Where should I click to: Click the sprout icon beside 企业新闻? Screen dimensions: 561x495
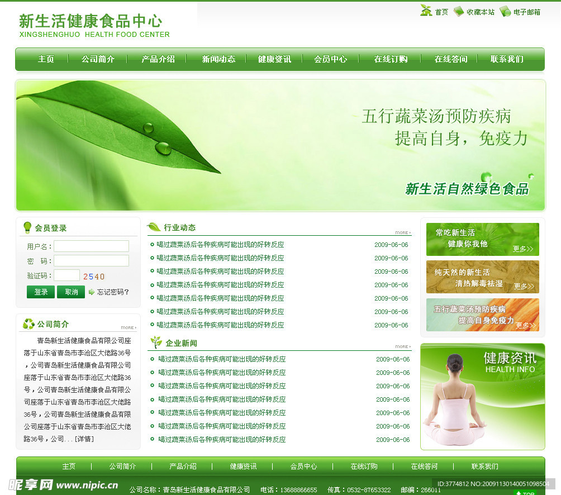(157, 342)
